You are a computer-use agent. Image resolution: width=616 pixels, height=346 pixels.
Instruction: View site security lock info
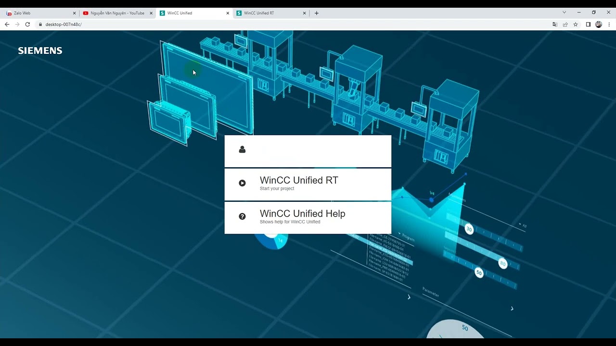coord(40,24)
